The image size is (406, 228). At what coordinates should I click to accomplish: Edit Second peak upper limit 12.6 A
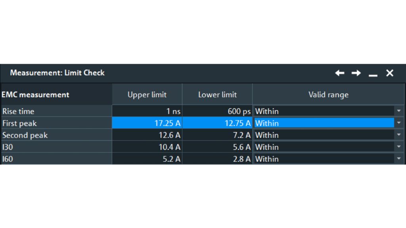click(147, 135)
